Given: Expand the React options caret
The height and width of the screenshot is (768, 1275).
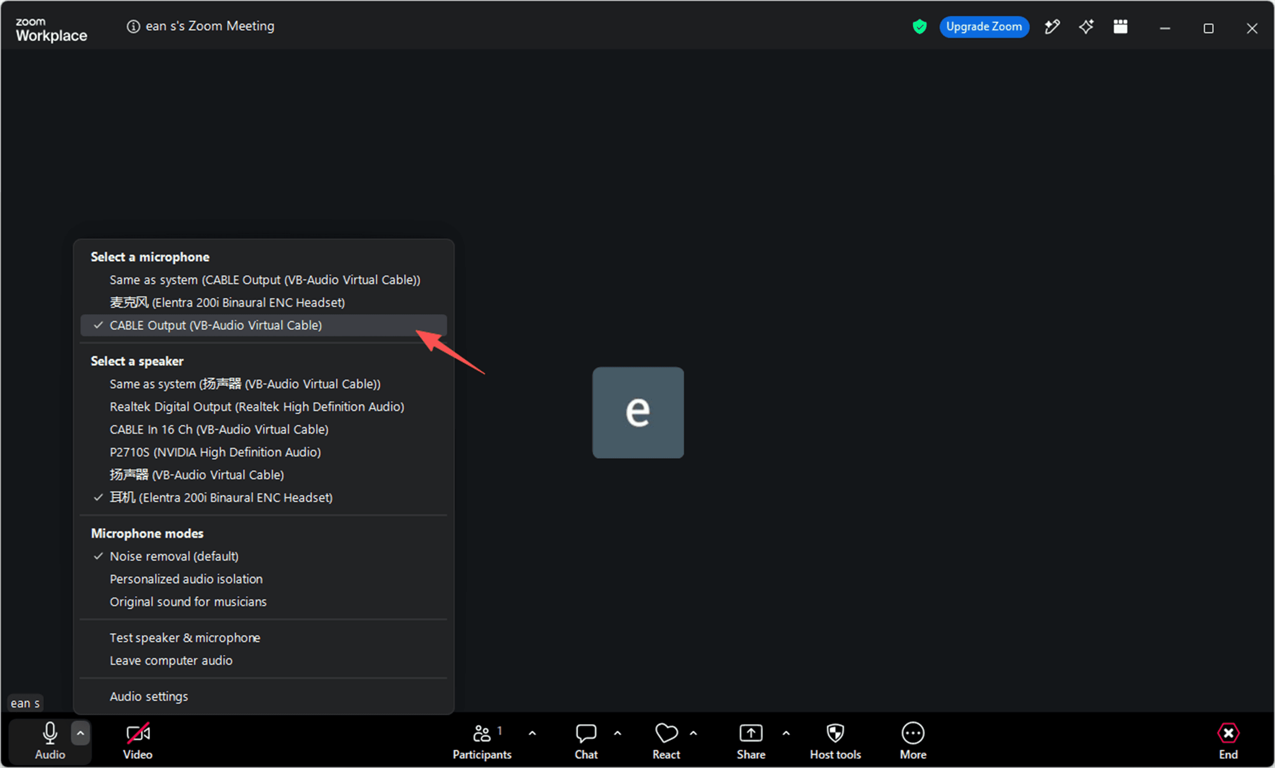Looking at the screenshot, I should point(693,733).
